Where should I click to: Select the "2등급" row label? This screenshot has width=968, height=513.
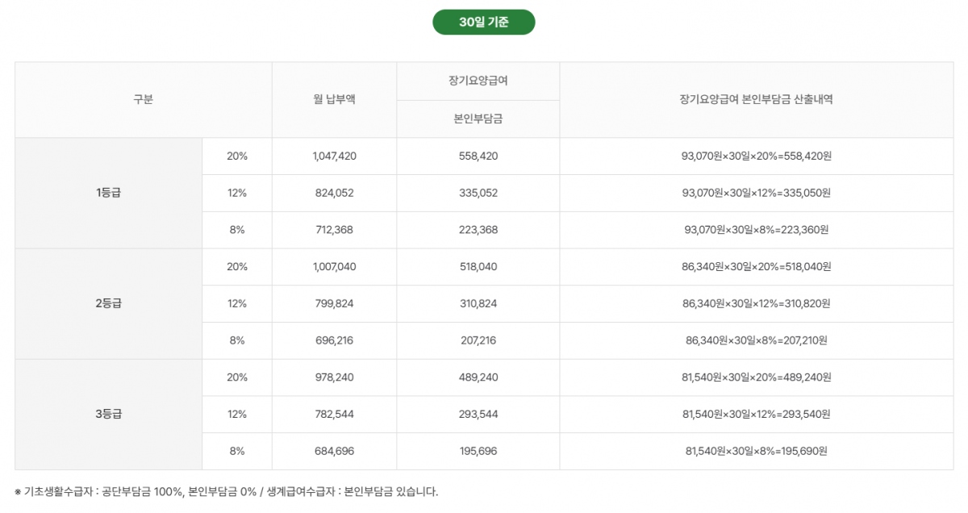108,304
